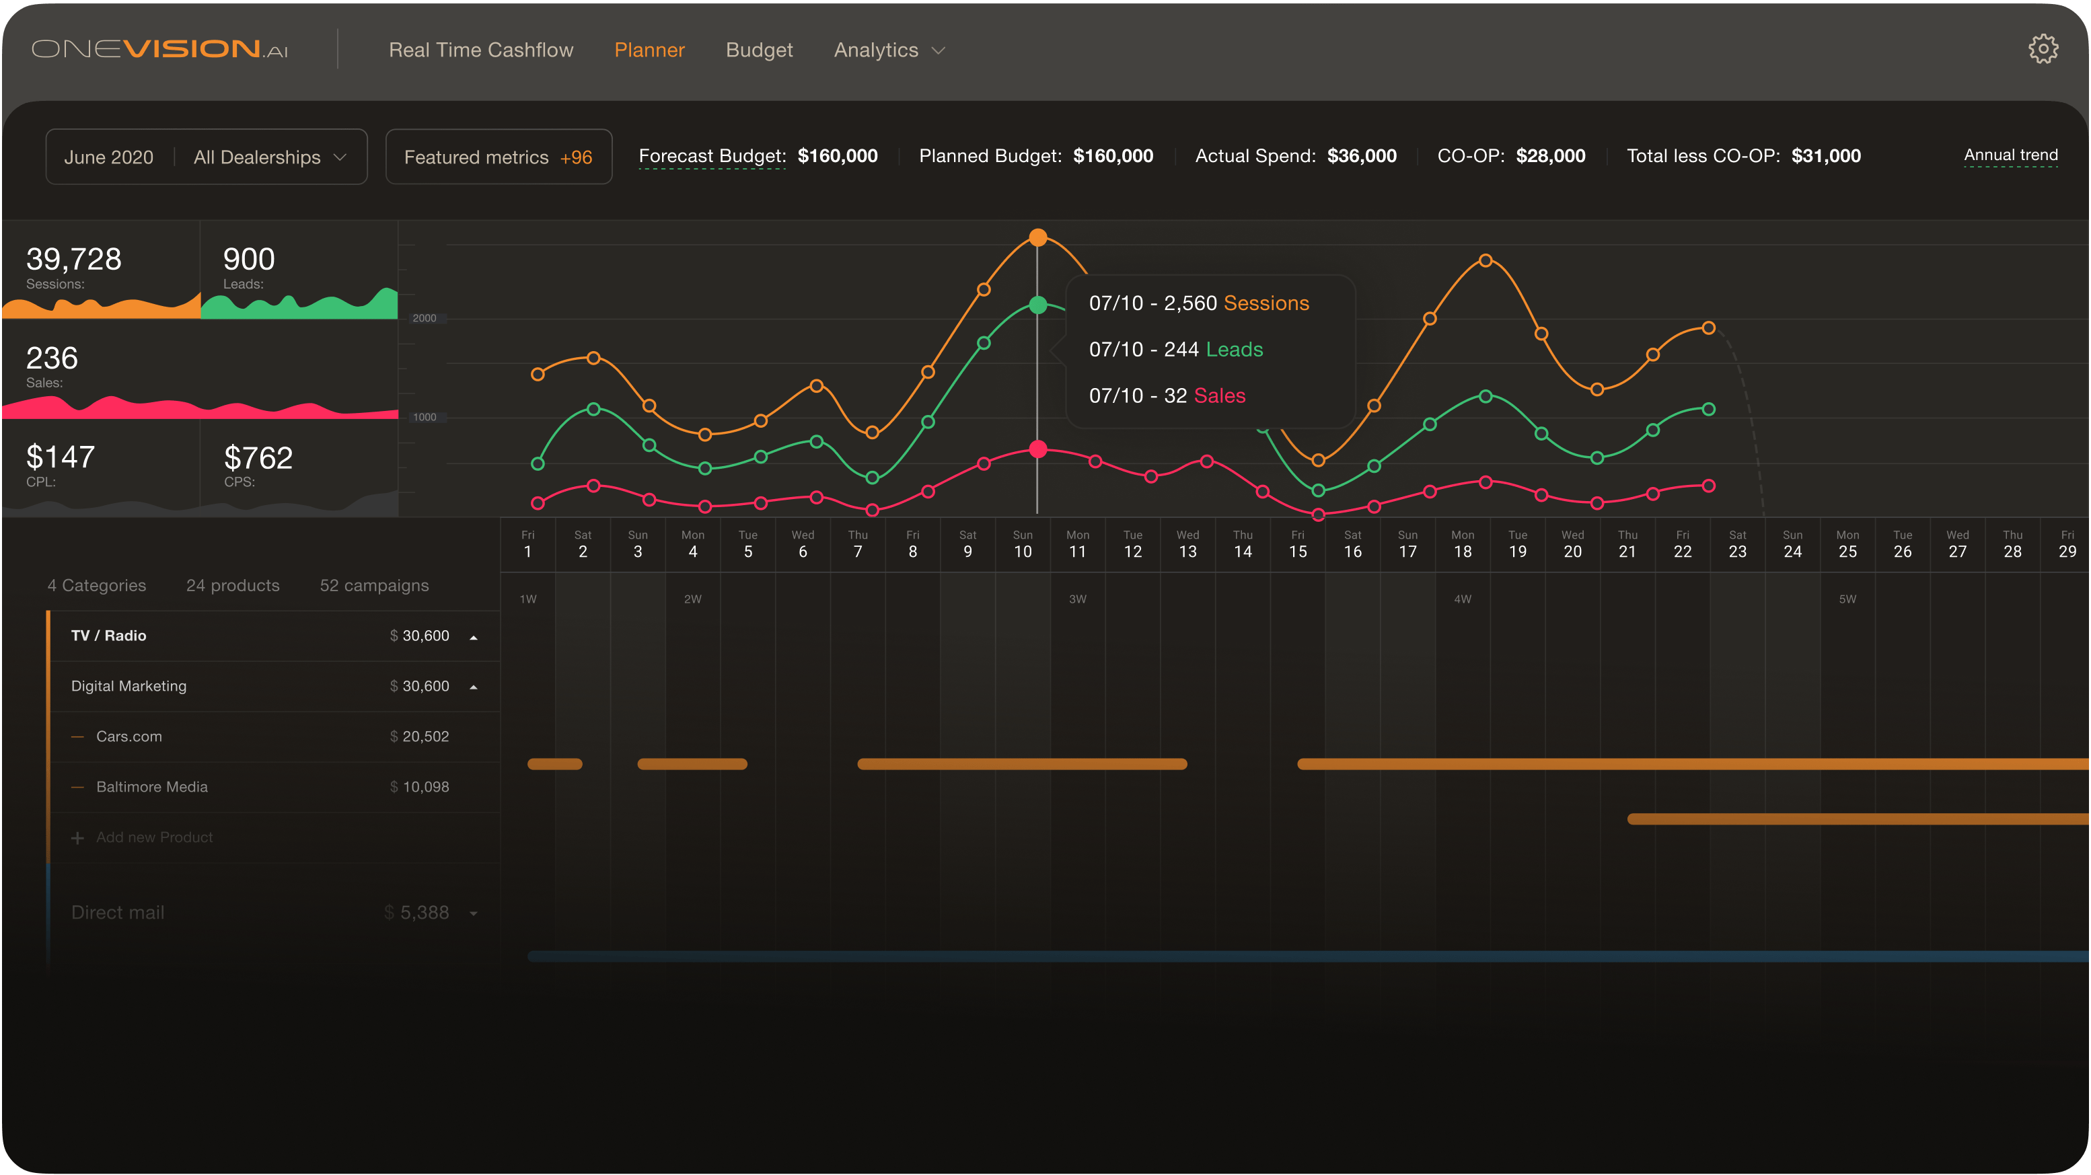Select the highlighted red Sales data point

(1037, 449)
